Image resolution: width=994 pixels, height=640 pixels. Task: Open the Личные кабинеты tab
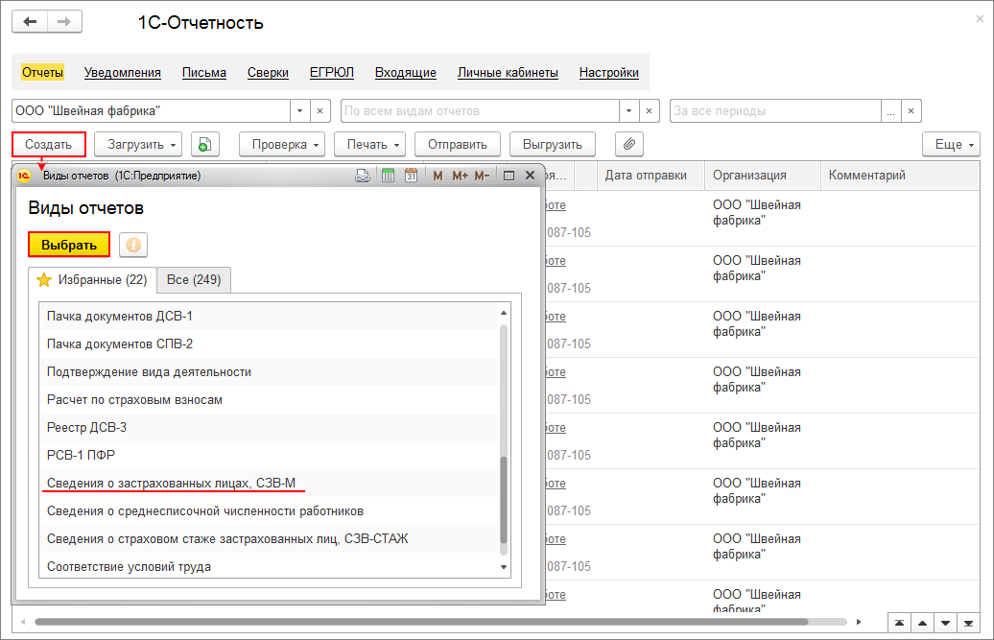[508, 73]
